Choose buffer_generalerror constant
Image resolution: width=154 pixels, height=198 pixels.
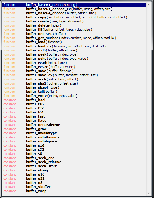pos(74,125)
